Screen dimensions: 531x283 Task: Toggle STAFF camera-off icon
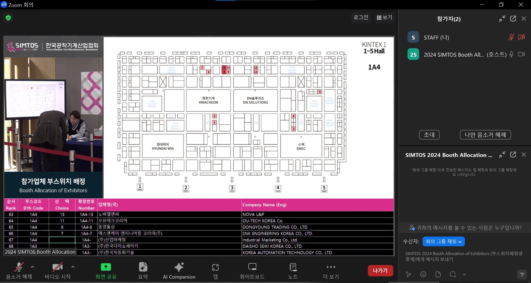(521, 37)
